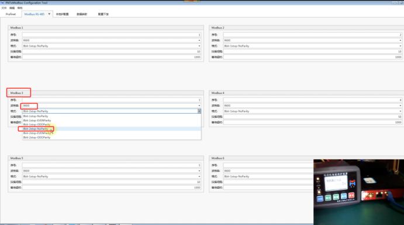Click the Modbus 6 index field
The height and width of the screenshot is (225, 404).
coord(268,165)
